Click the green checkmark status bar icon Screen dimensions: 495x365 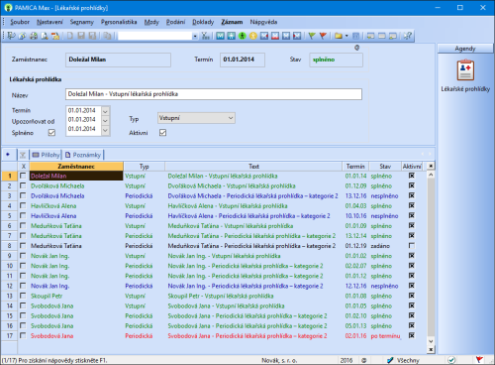[451, 360]
